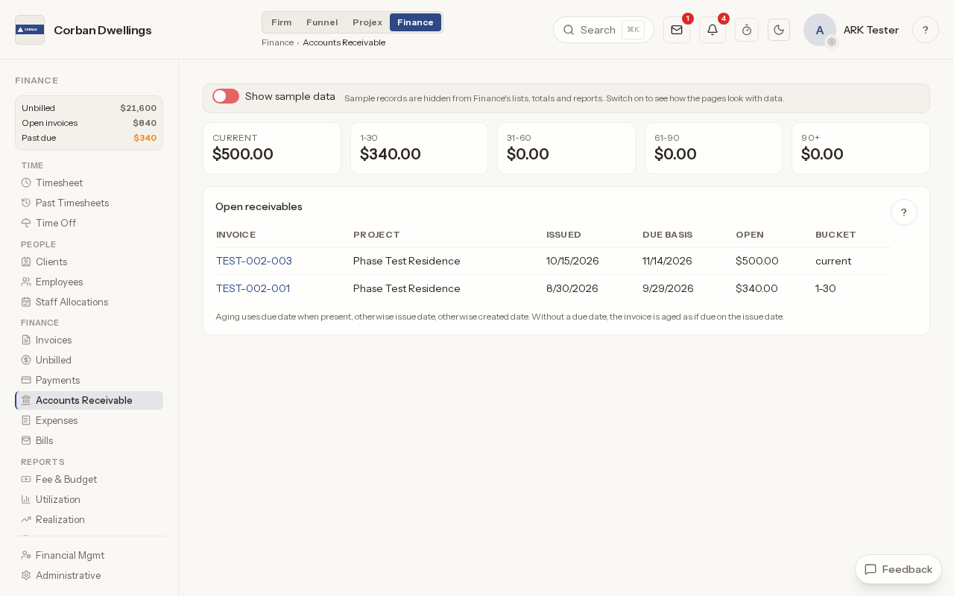Click the Finance breadcrumb link
This screenshot has height=596, width=954.
point(277,42)
